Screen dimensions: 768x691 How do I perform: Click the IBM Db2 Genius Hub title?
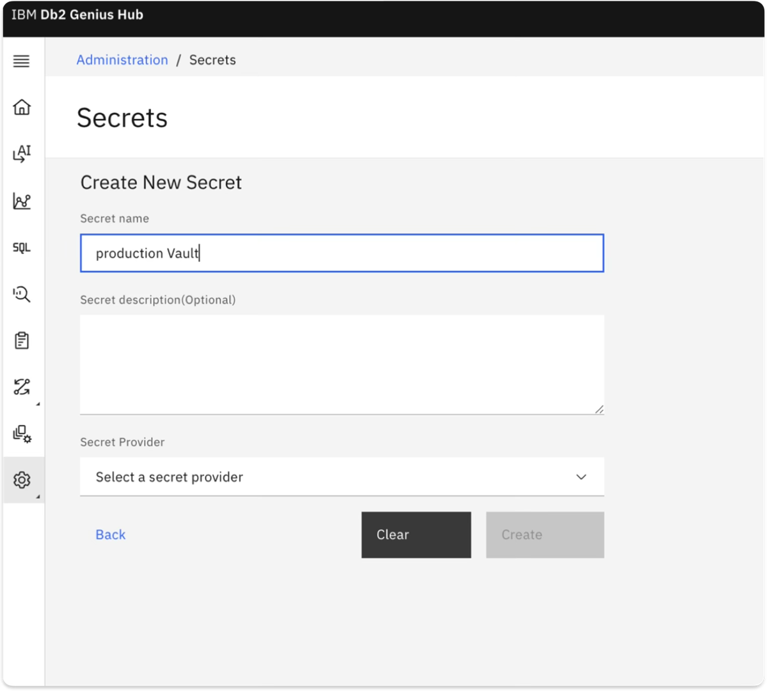point(77,15)
